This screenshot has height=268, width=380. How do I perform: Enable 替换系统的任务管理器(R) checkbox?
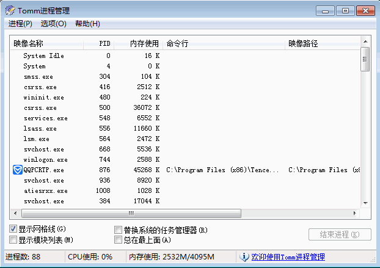tap(118, 230)
